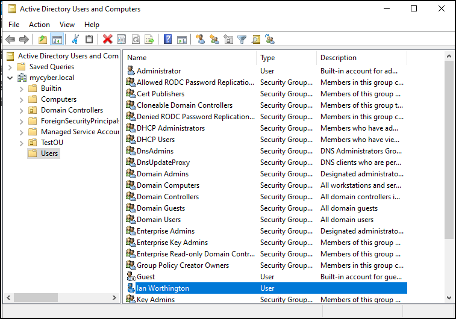The height and width of the screenshot is (319, 456).
Task: Click the Back arrow in the toolbar
Action: click(10, 39)
